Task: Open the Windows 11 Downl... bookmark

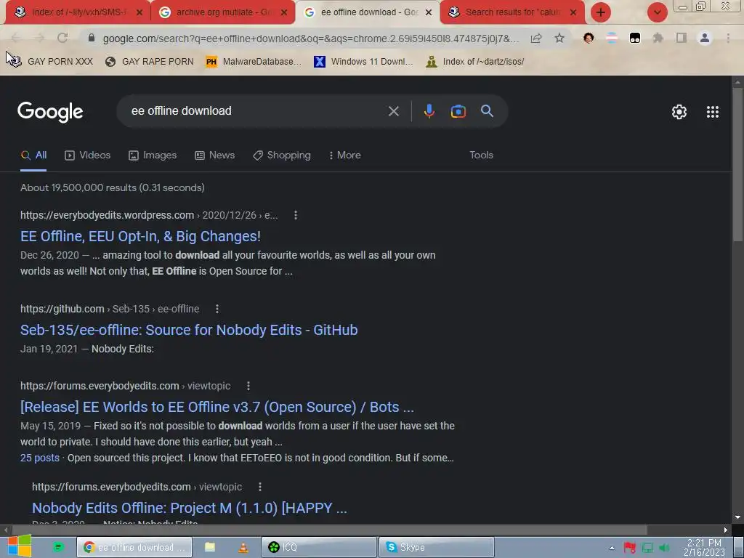Action: pyautogui.click(x=363, y=62)
